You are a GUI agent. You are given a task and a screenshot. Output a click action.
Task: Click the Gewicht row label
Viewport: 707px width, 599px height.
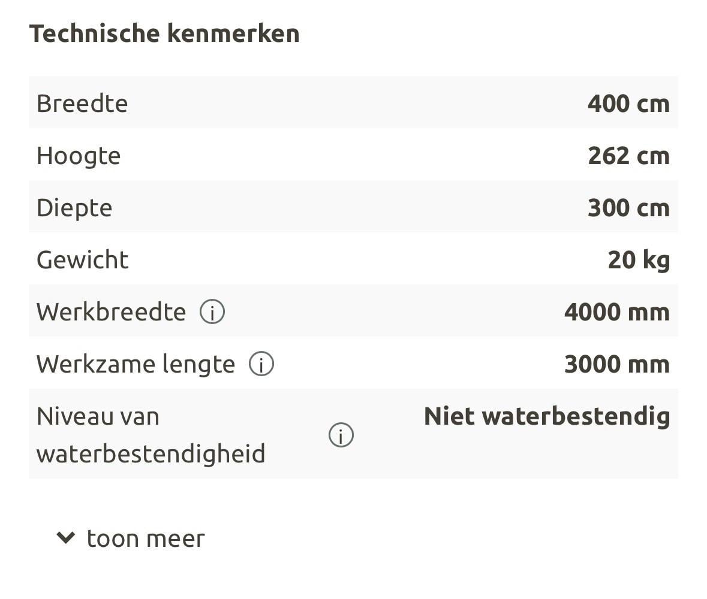83,260
